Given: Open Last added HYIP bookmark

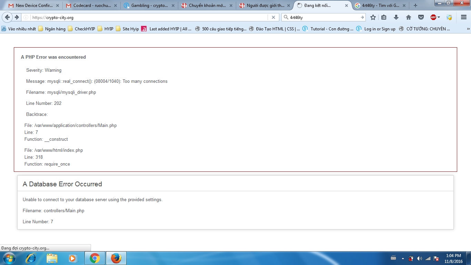Looking at the screenshot, I should click(x=167, y=29).
